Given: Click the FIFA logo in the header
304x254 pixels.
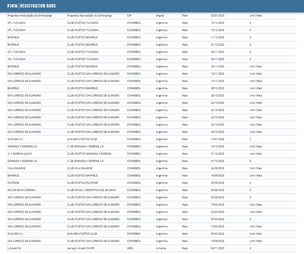Looking at the screenshot, I should [12, 6].
